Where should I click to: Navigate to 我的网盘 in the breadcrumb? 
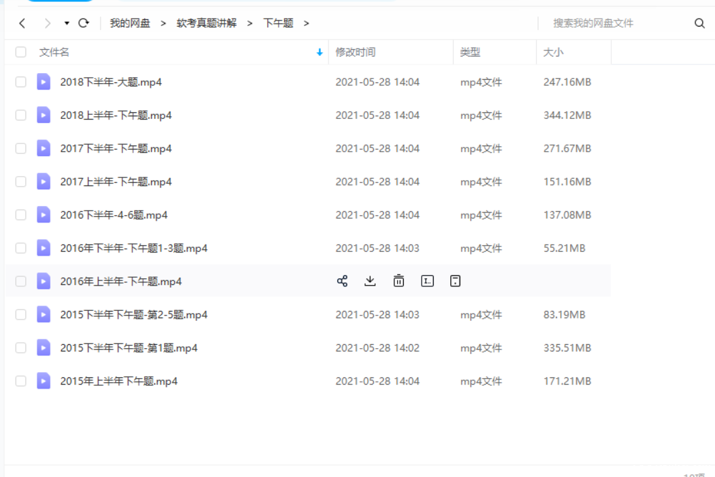[x=130, y=23]
